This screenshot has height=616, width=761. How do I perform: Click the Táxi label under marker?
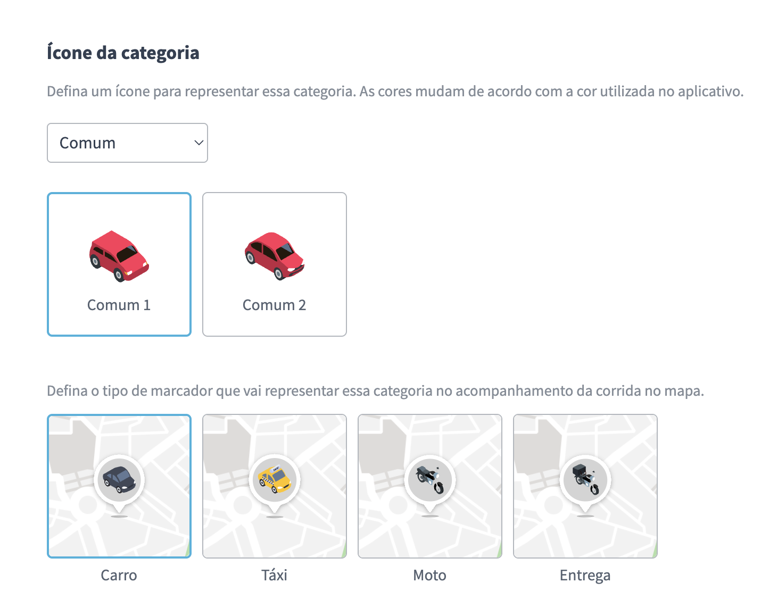point(275,575)
